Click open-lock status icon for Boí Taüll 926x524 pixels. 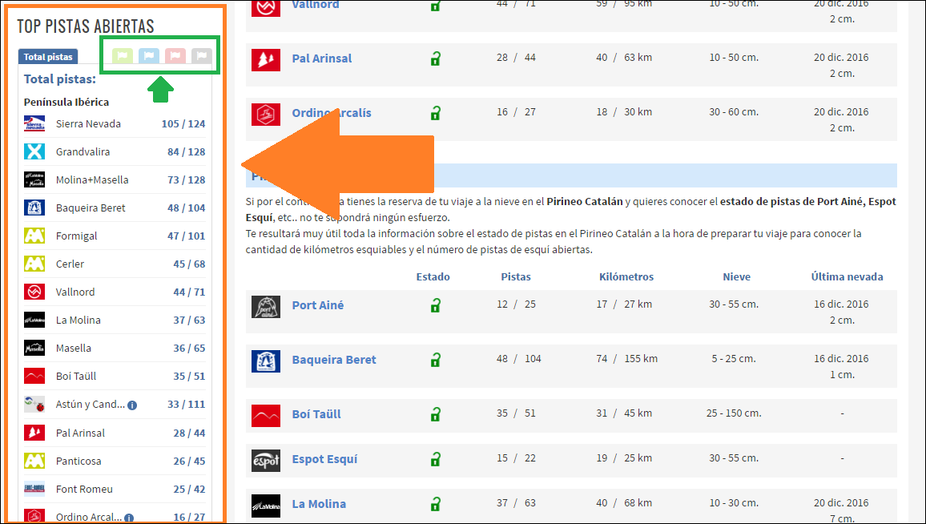[435, 414]
